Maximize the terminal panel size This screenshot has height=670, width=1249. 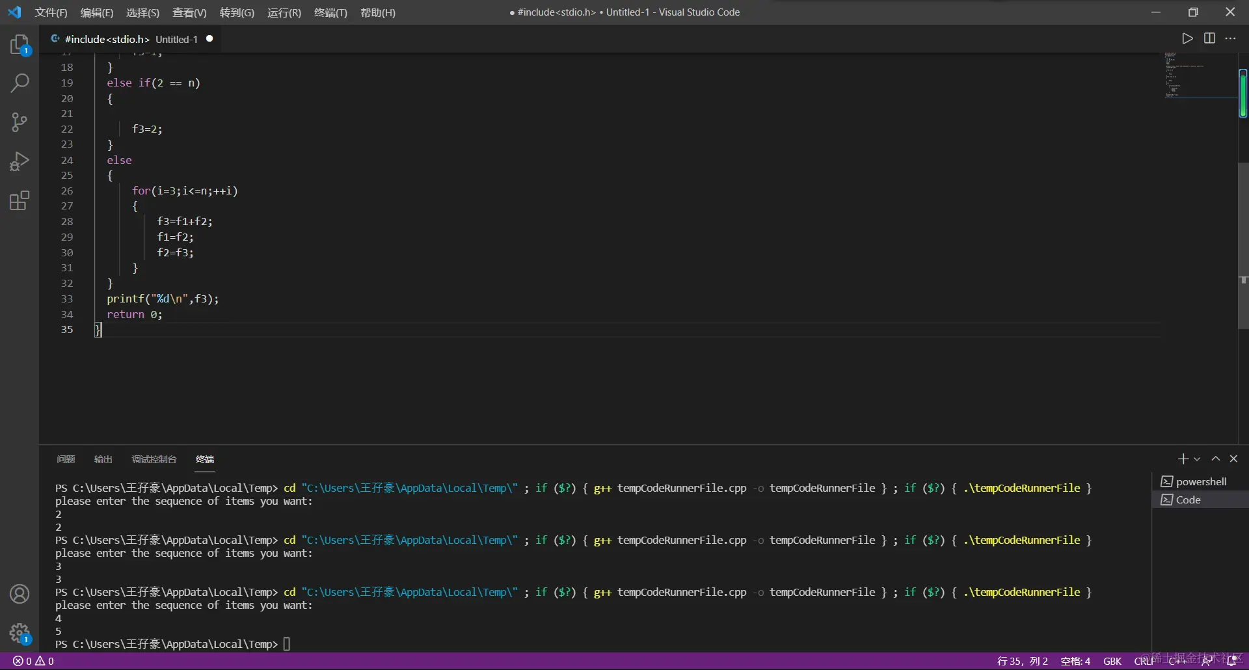click(x=1215, y=459)
